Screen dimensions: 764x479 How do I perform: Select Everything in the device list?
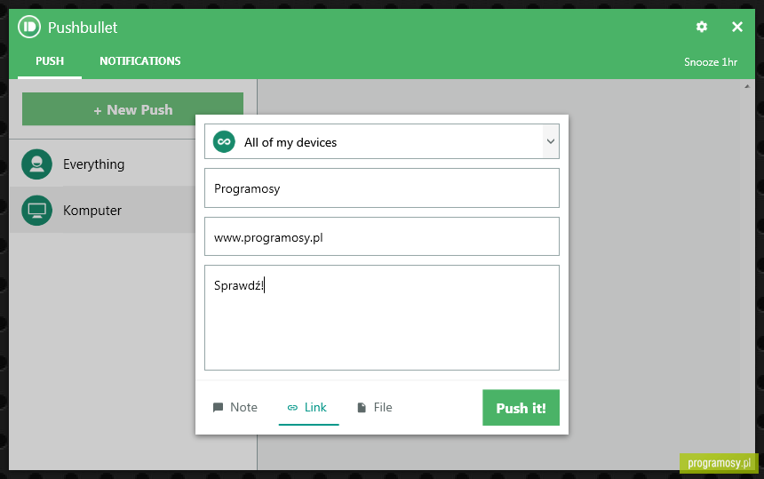point(102,164)
